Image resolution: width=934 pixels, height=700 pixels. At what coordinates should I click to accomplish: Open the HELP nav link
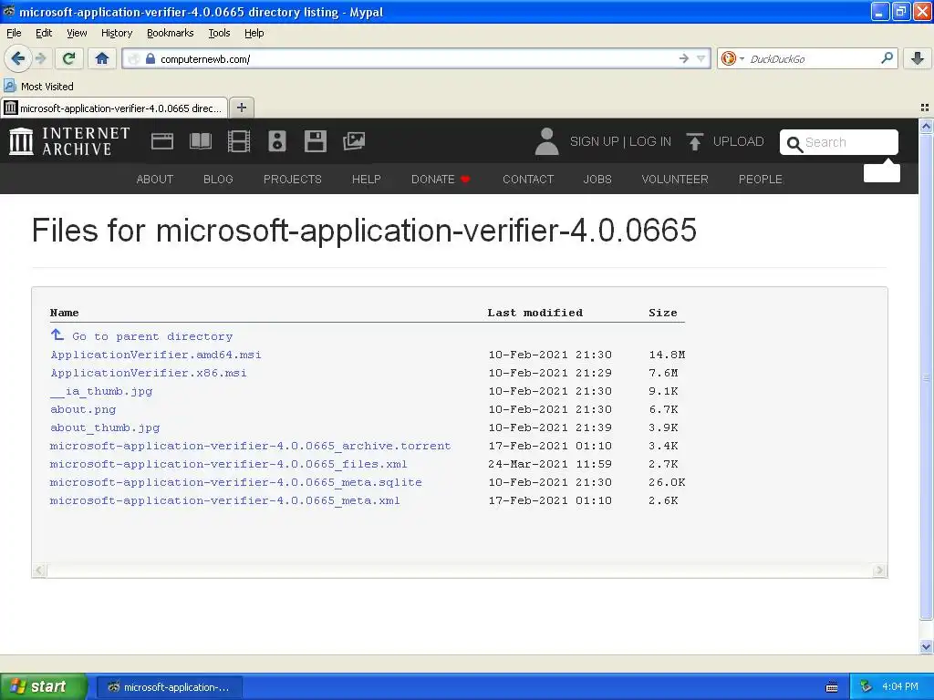(x=367, y=180)
